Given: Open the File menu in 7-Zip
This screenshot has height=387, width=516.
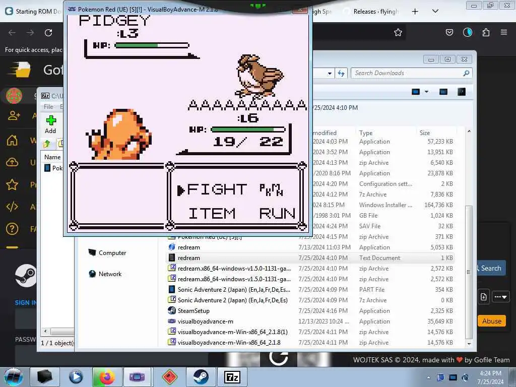Looking at the screenshot, I should [48, 107].
